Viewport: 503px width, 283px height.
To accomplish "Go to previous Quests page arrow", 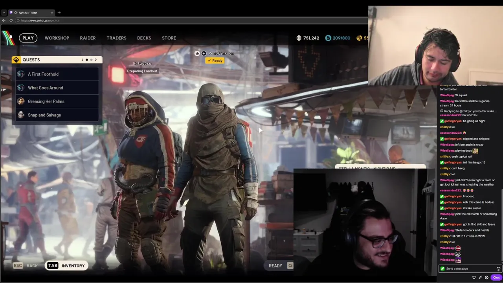I will point(83,60).
